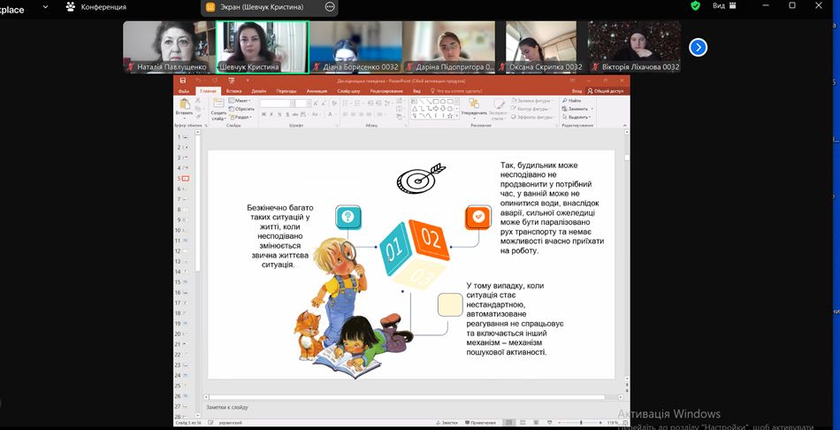Open the three-dots menu on the screen share bar
Screen dimensions: 840x430
pos(330,6)
